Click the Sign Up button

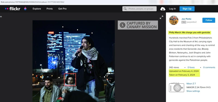click(187, 9)
